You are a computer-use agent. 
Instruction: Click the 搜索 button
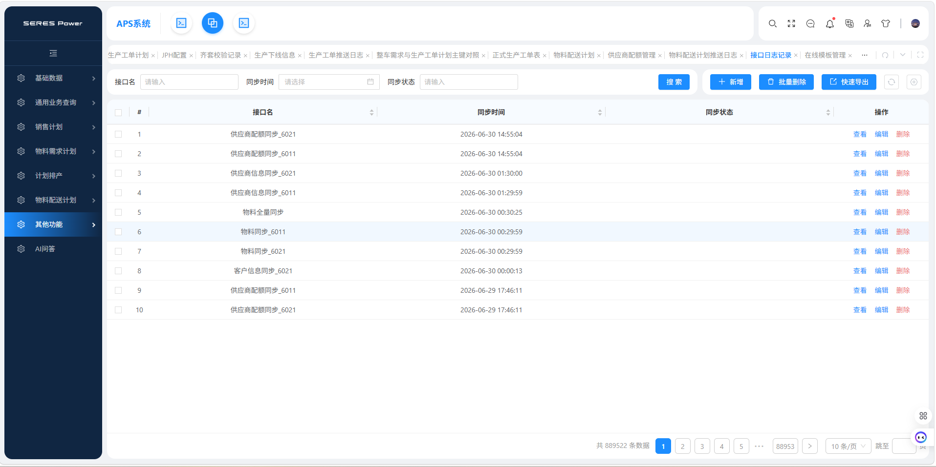pos(674,82)
